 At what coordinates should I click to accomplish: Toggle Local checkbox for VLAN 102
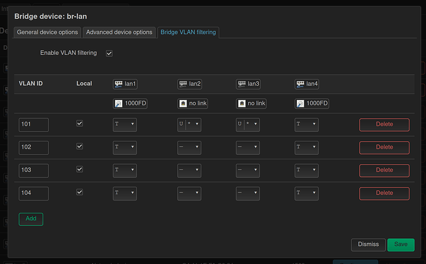80,147
